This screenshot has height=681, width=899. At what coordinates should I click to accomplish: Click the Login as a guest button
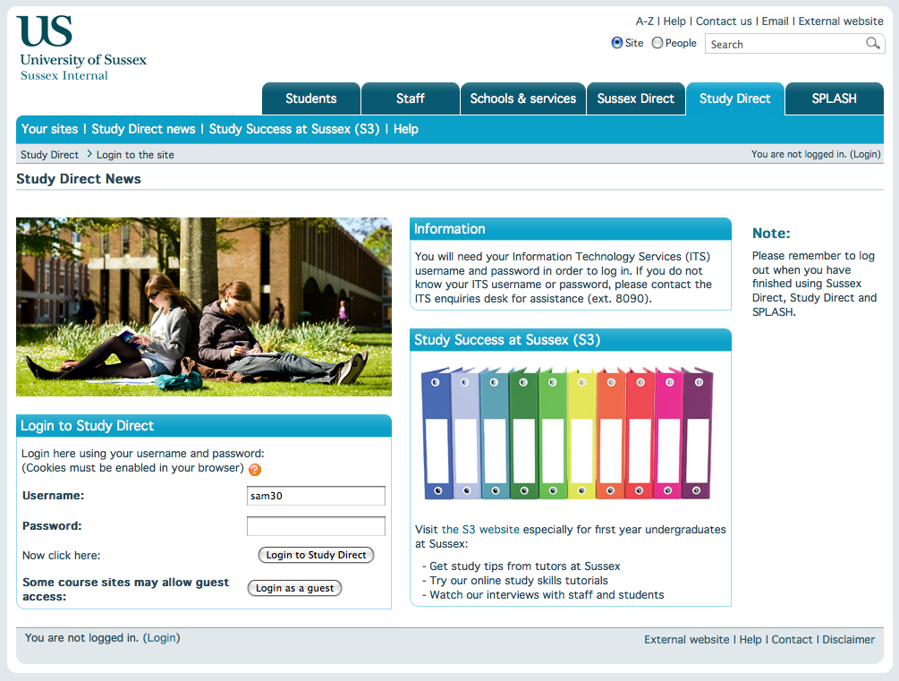[294, 588]
